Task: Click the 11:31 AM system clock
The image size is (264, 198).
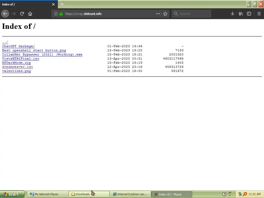Action: click(254, 194)
